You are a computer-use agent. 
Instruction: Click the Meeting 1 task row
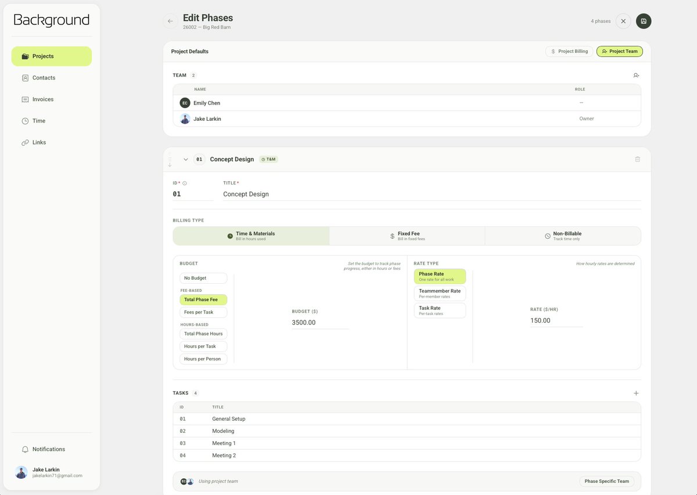407,443
